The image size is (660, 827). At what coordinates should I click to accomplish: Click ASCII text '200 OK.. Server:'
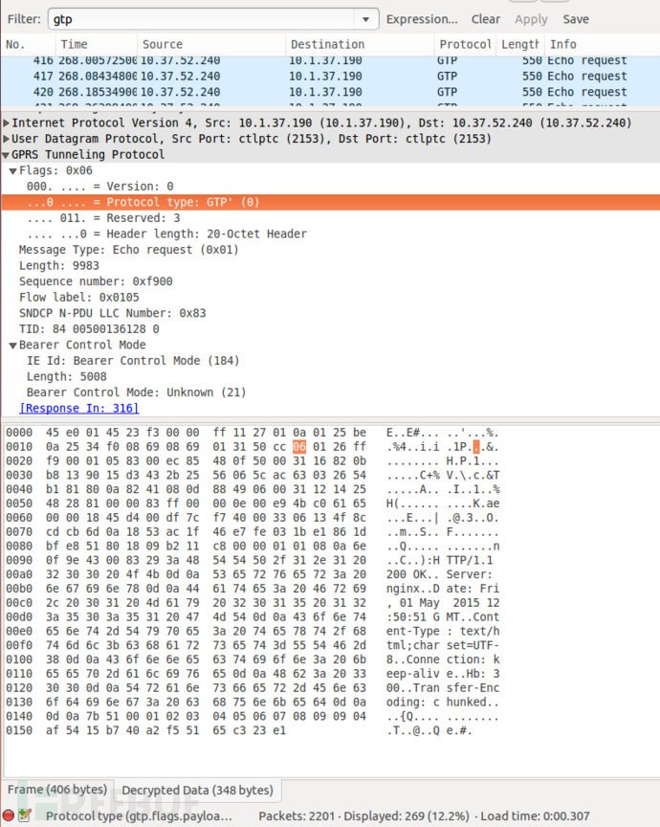pos(439,574)
